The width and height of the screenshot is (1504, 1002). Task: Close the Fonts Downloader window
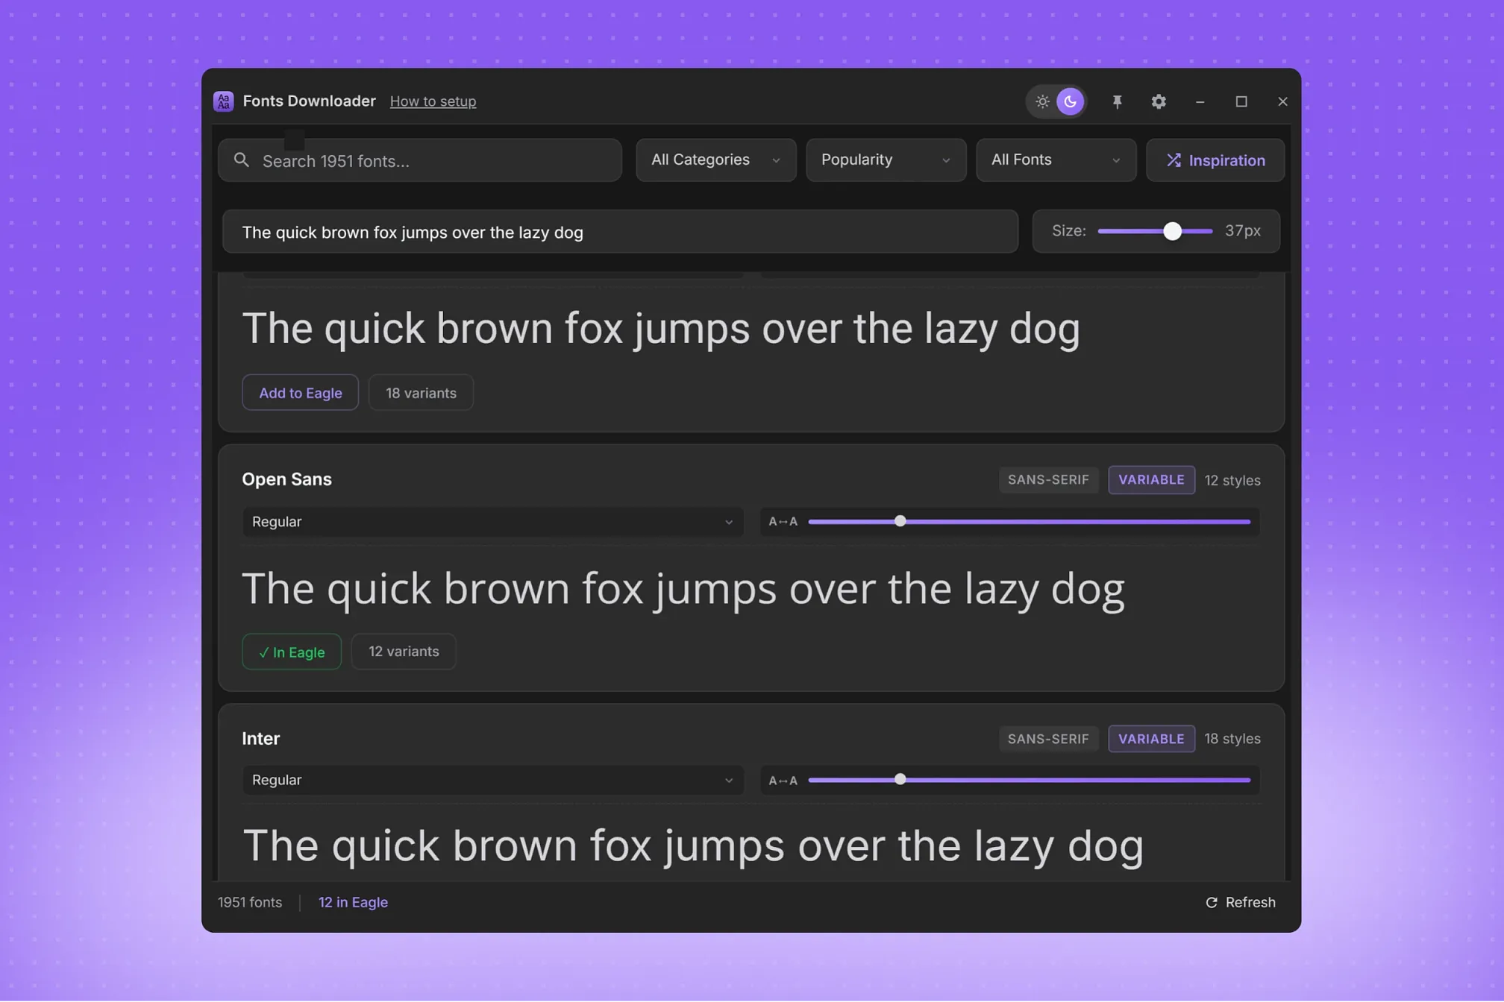point(1282,101)
